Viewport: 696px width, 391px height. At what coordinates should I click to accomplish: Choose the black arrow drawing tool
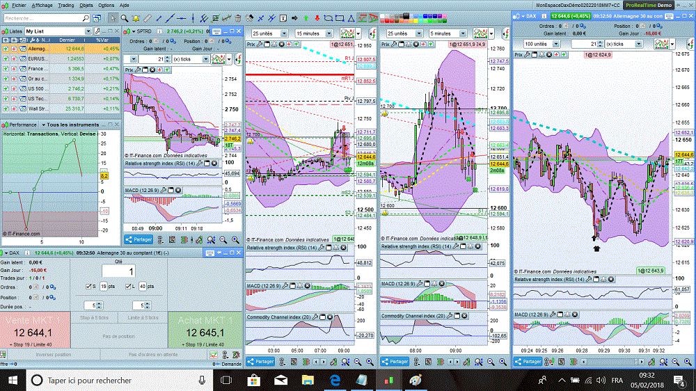[294, 18]
